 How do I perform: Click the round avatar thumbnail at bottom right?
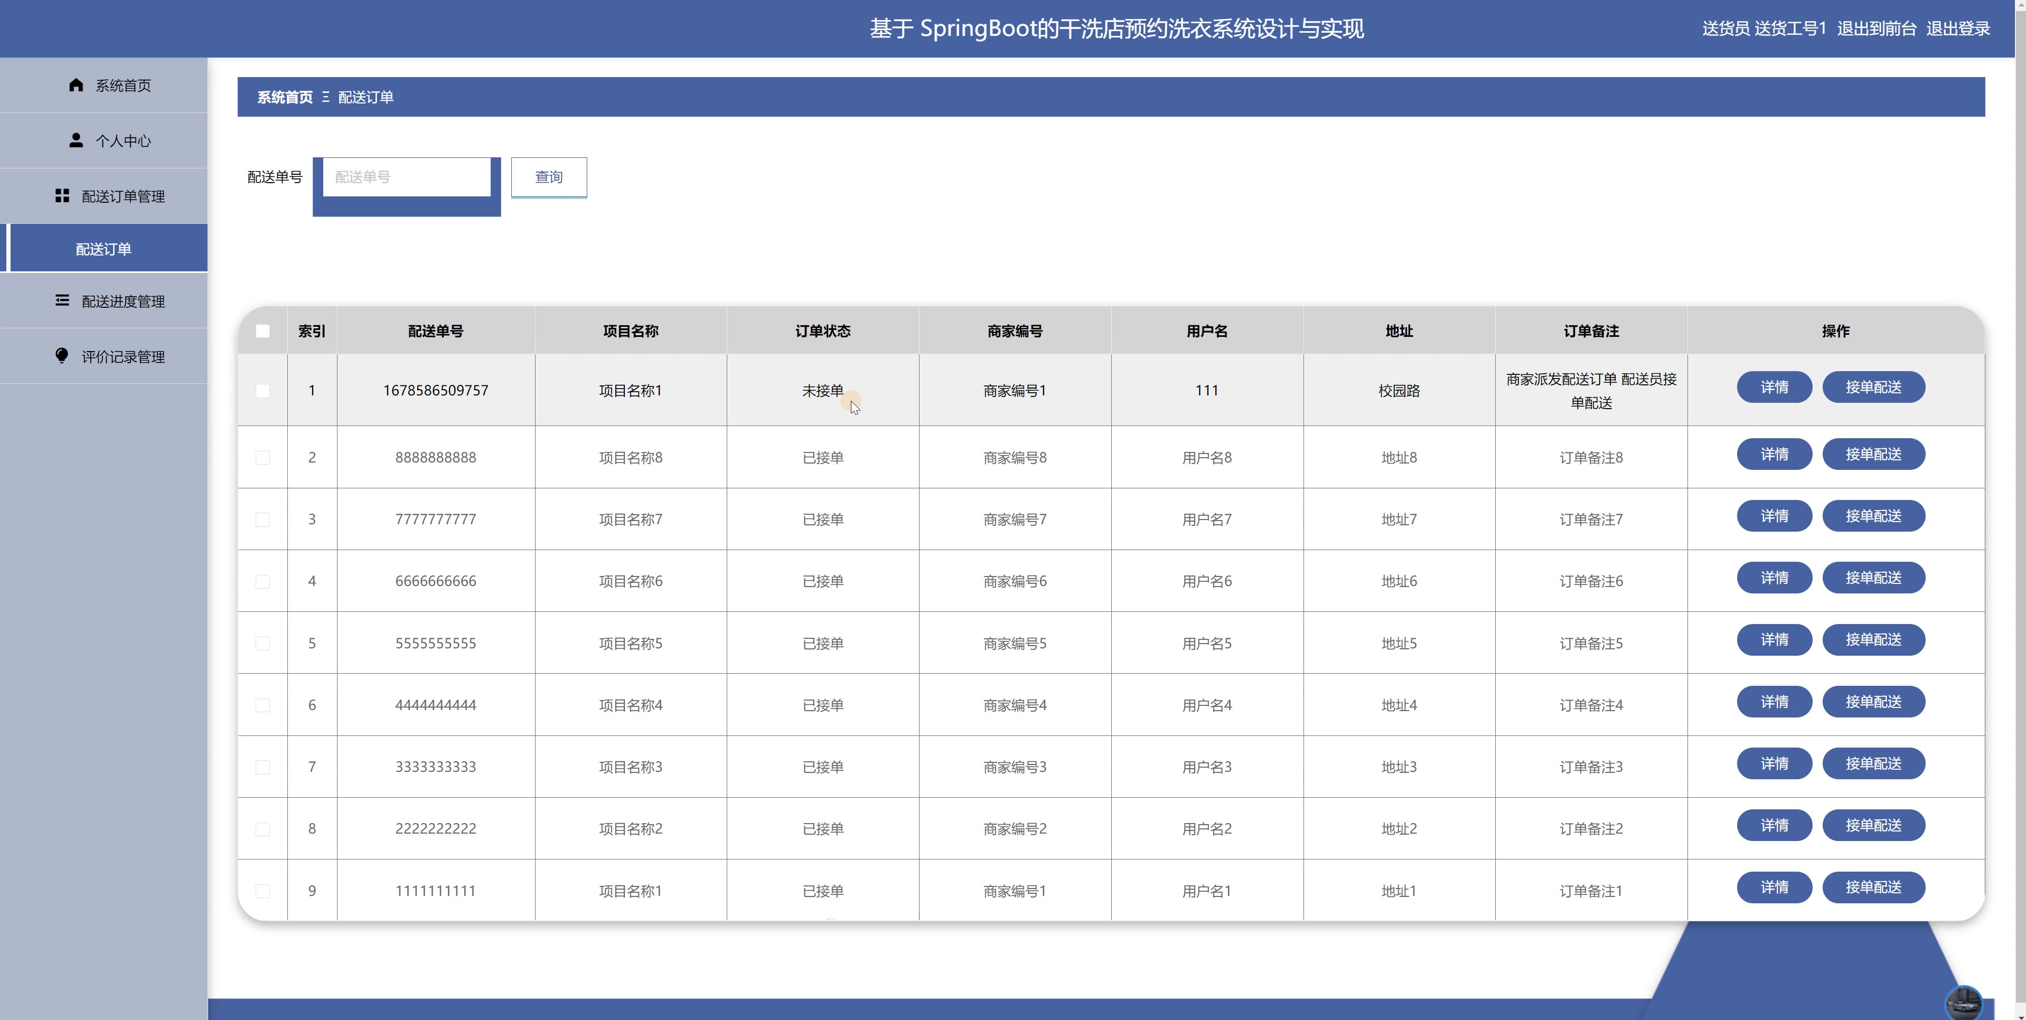coord(1963,1004)
